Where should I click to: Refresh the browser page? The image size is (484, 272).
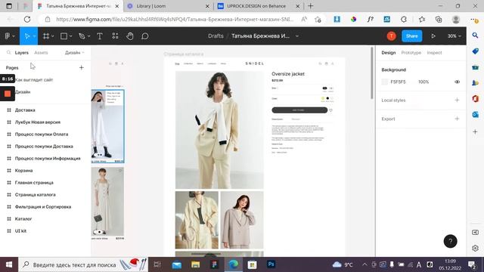pos(27,19)
